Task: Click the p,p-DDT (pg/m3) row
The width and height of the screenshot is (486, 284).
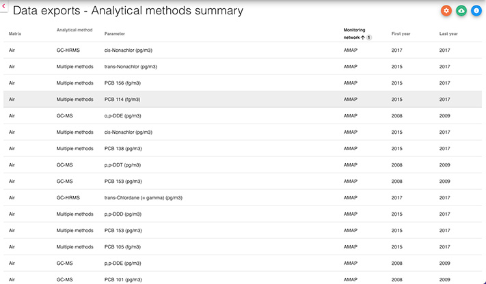Action: (x=243, y=165)
